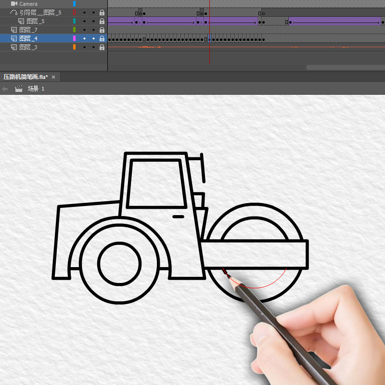385x385 pixels.
Task: Toggle the dot beside the padlock on 引导层__图层_5
Action: (x=93, y=13)
